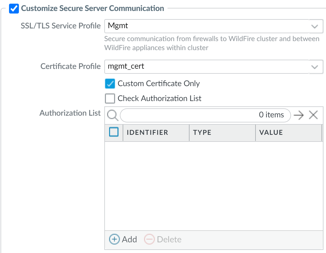Viewport: 326px width, 253px height.
Task: Disable Custom Certificate Only checkbox
Action: pyautogui.click(x=110, y=84)
